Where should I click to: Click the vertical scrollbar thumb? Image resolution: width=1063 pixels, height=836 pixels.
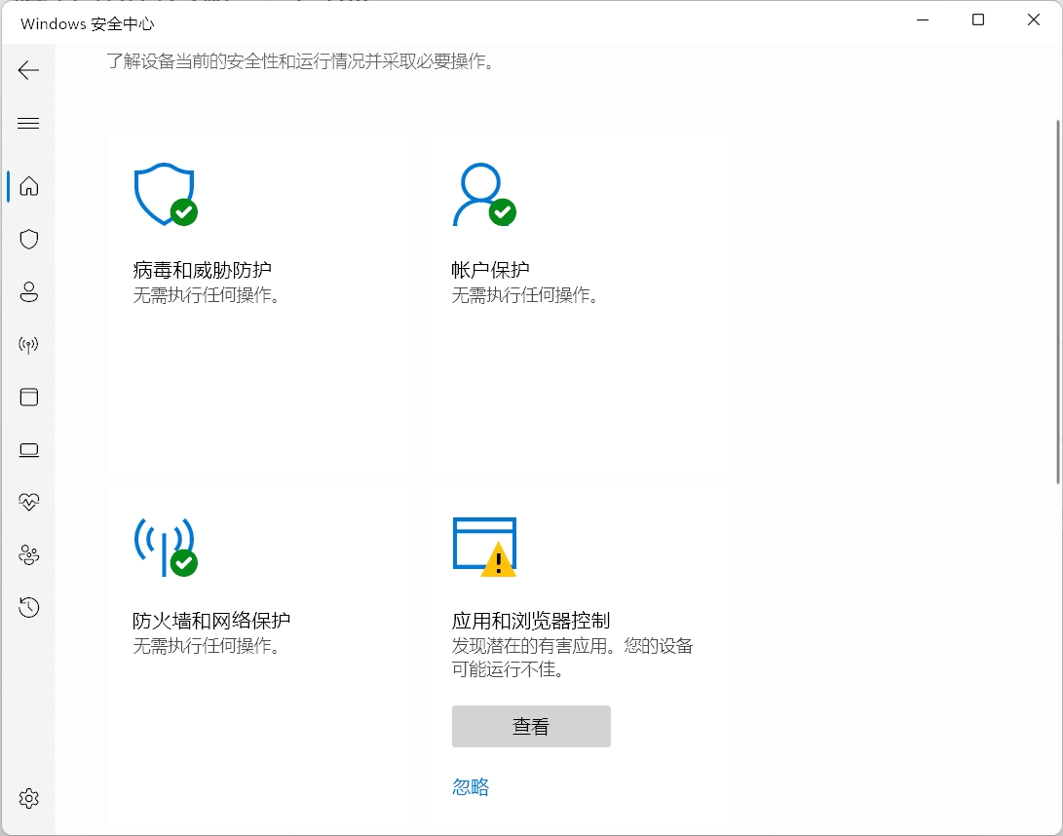pyautogui.click(x=1057, y=302)
